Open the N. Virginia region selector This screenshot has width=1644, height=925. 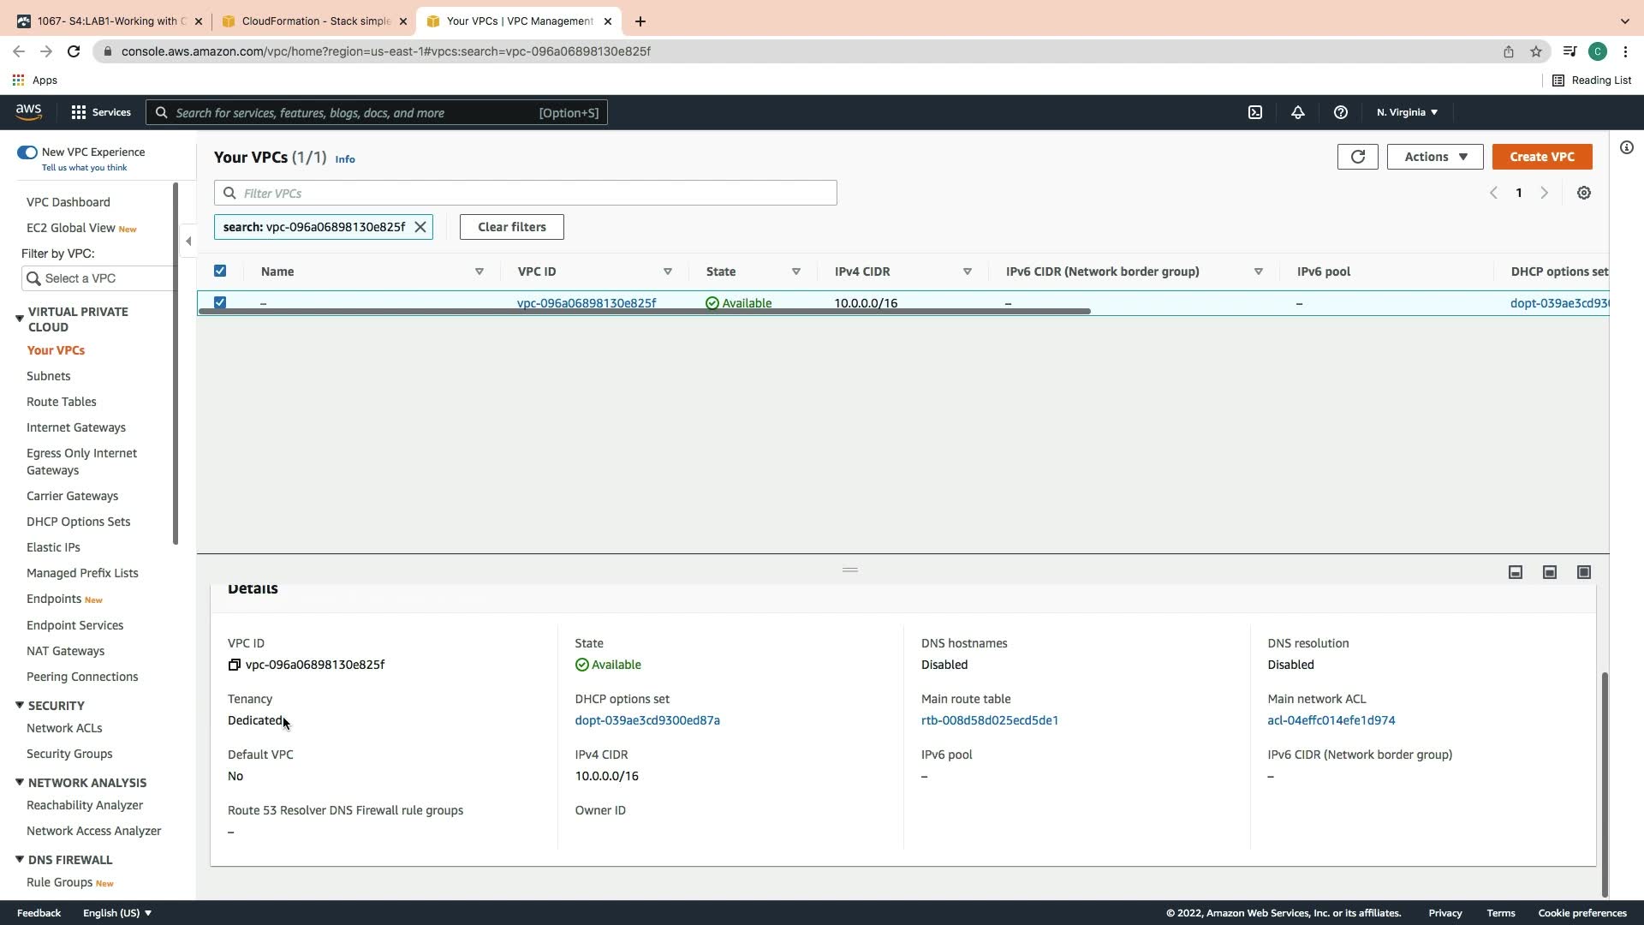1407,112
